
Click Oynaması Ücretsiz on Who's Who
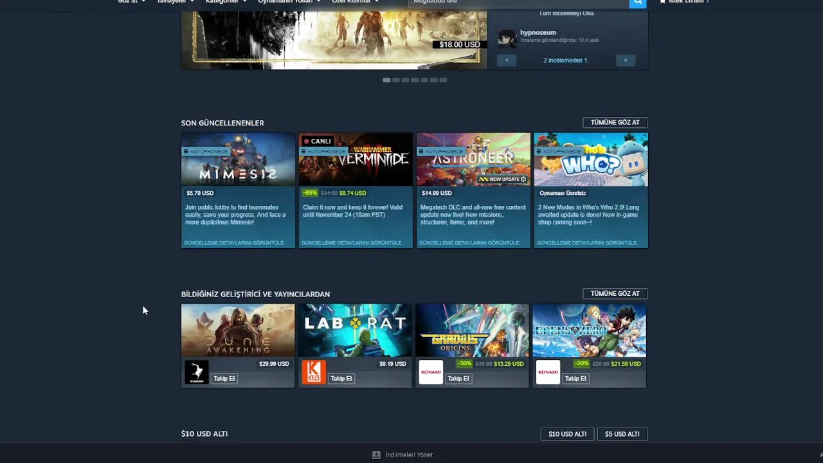tap(563, 193)
